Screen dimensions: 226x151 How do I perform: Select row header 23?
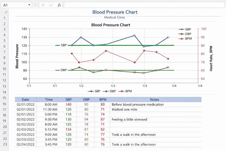click(x=4, y=144)
